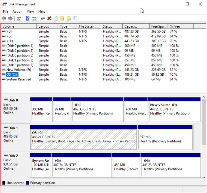Image resolution: width=207 pixels, height=193 pixels.
Task: Sort list by File System column header
Action: [88, 26]
